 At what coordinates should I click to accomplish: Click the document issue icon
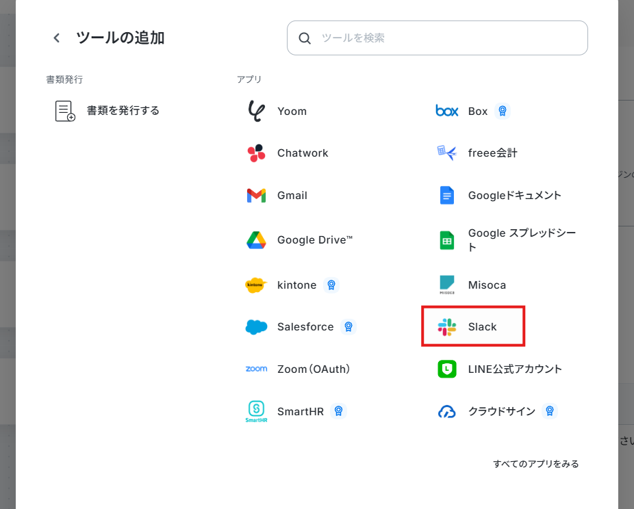click(x=65, y=111)
